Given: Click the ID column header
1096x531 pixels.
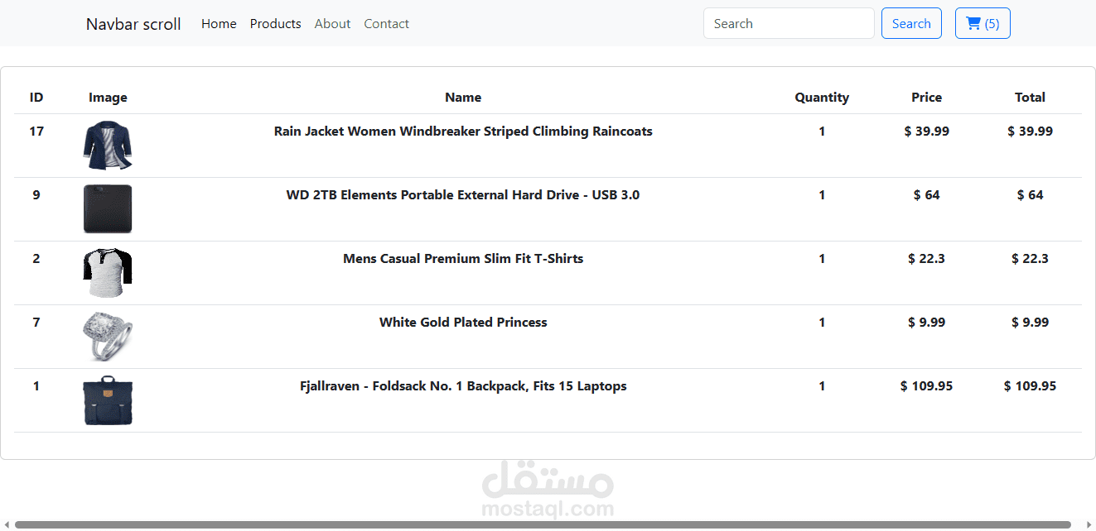Looking at the screenshot, I should [x=36, y=98].
